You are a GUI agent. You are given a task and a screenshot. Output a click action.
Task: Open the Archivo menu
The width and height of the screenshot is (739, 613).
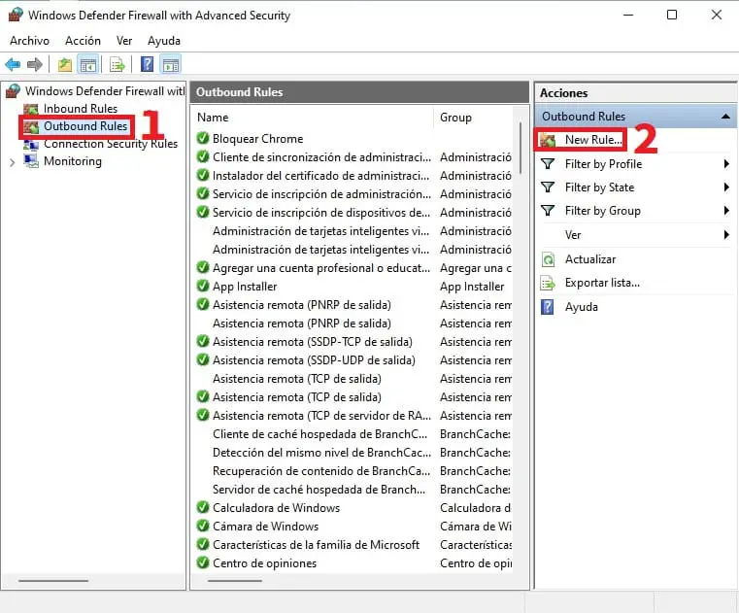[x=29, y=41]
